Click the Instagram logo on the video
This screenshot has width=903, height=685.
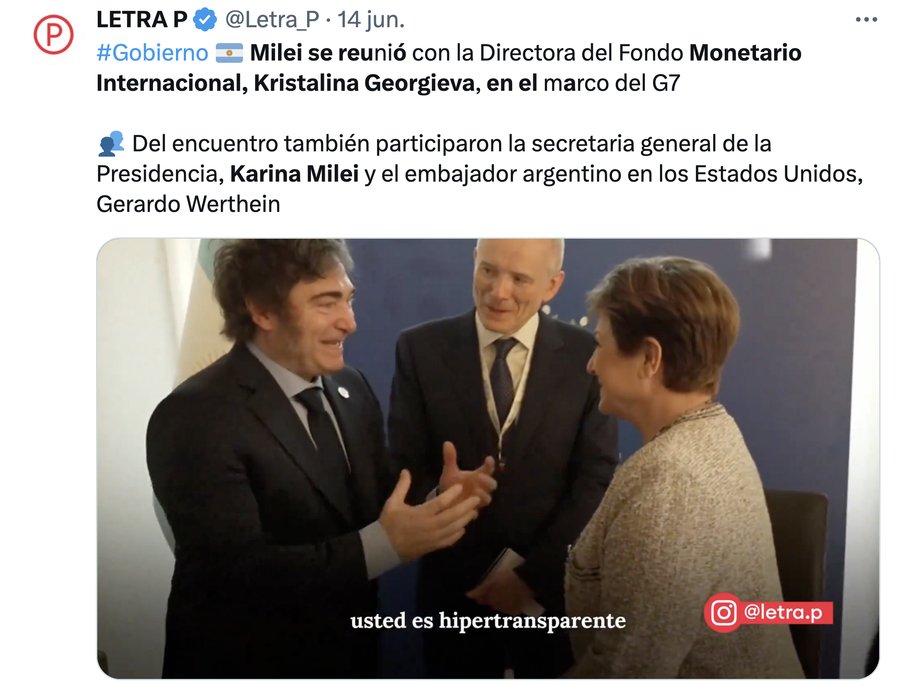pos(724,612)
